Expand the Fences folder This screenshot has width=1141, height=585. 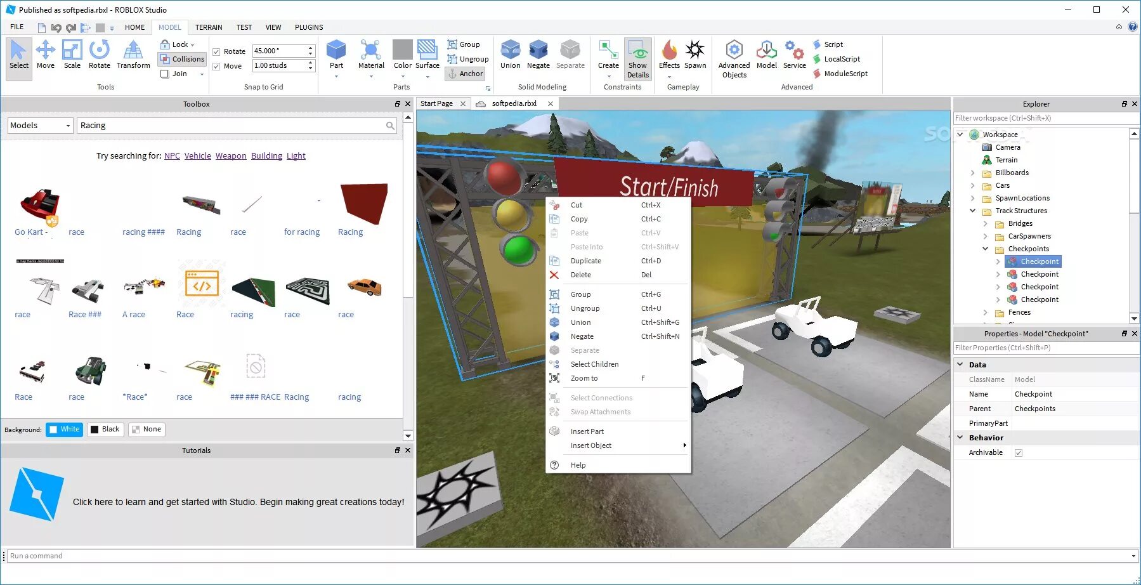tap(986, 312)
